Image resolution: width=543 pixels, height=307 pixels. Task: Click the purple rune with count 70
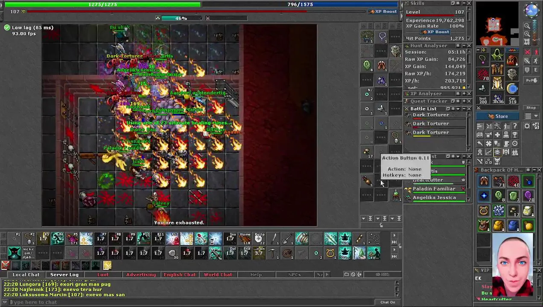pyautogui.click(x=528, y=196)
